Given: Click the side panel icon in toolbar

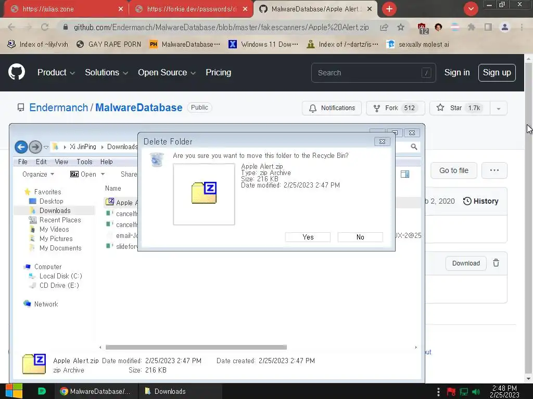Looking at the screenshot, I should (488, 27).
